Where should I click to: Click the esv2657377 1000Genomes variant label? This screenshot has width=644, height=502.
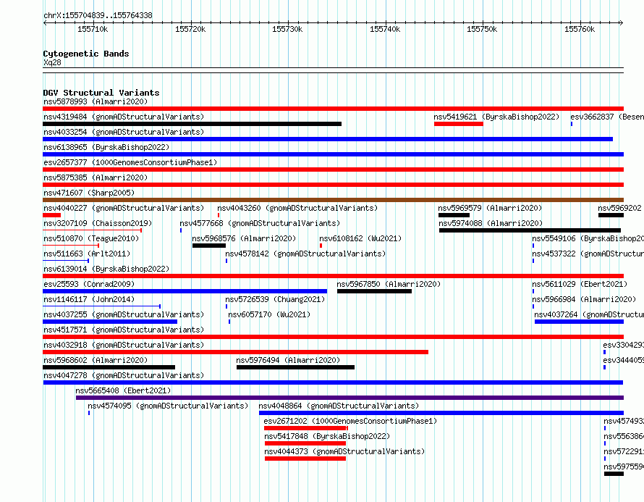click(130, 162)
